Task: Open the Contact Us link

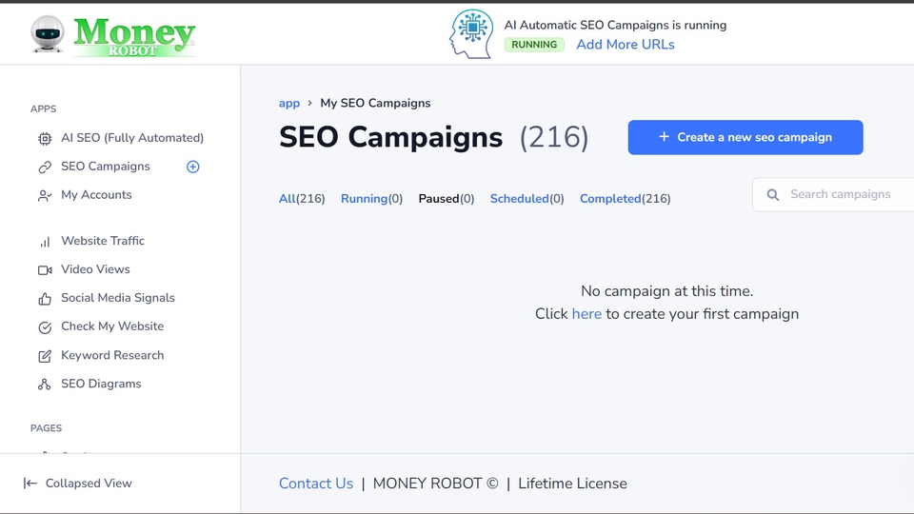Action: click(x=316, y=484)
